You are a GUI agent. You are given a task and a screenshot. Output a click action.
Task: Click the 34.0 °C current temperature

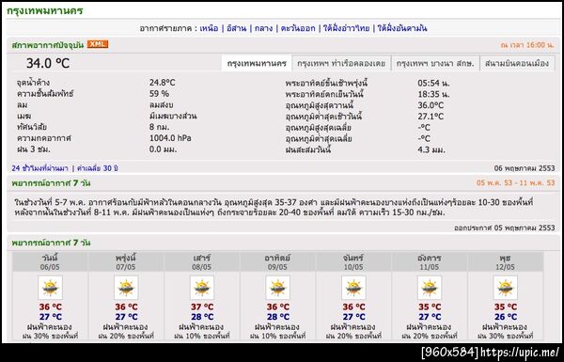click(x=48, y=63)
